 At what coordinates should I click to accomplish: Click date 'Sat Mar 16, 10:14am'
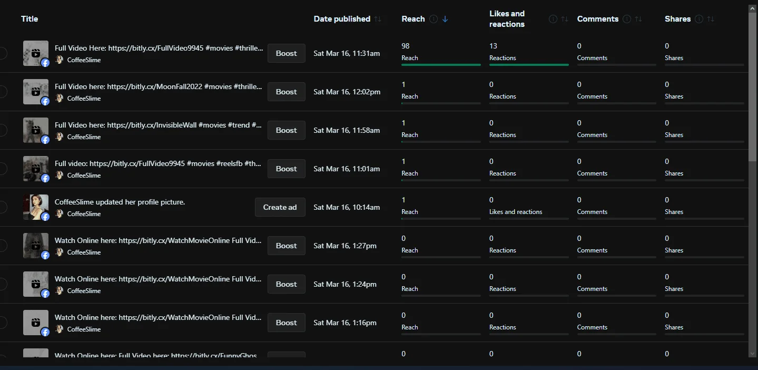coord(347,207)
